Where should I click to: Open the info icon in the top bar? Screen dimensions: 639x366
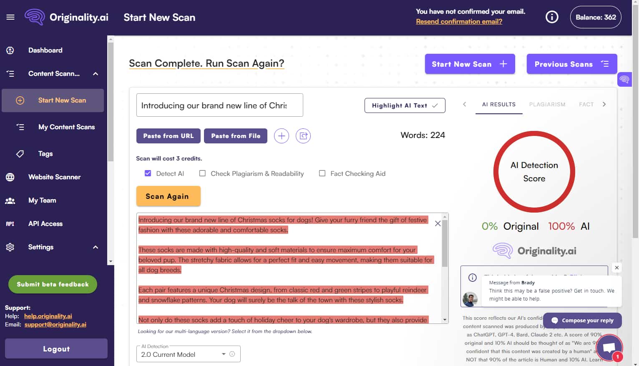[x=551, y=17]
